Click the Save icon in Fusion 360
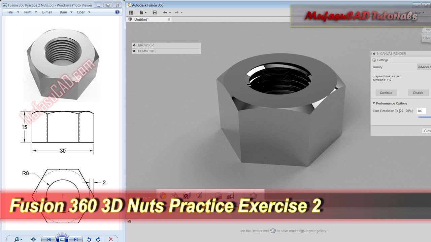This screenshot has height=242, width=431. pos(155,12)
